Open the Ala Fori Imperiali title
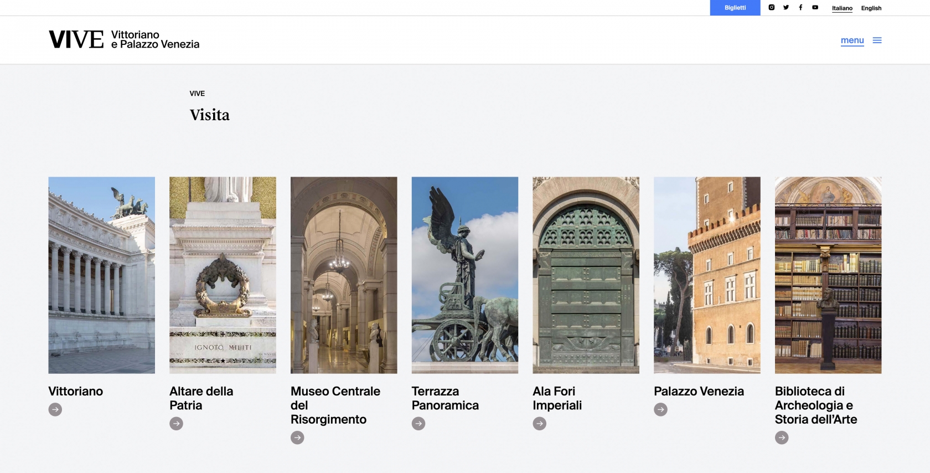 [557, 398]
